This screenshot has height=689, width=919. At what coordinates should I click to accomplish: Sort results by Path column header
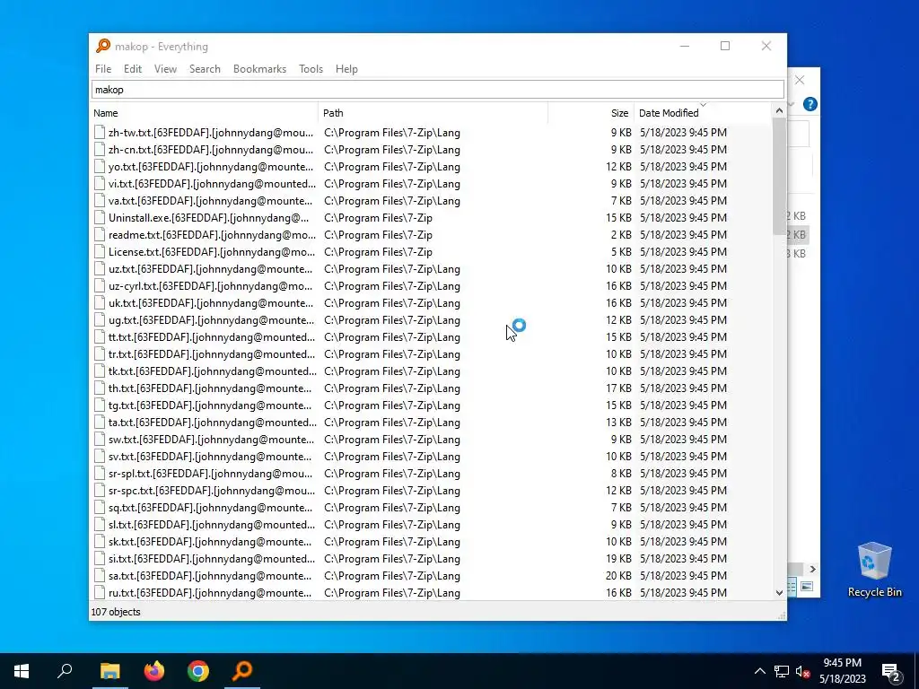[x=433, y=113]
